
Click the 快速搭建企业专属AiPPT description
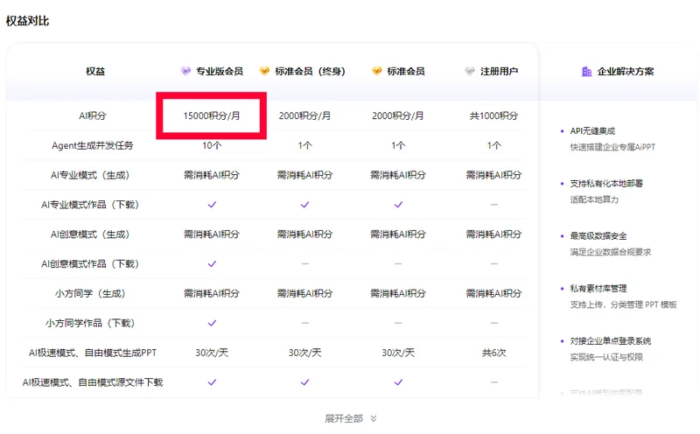[612, 147]
